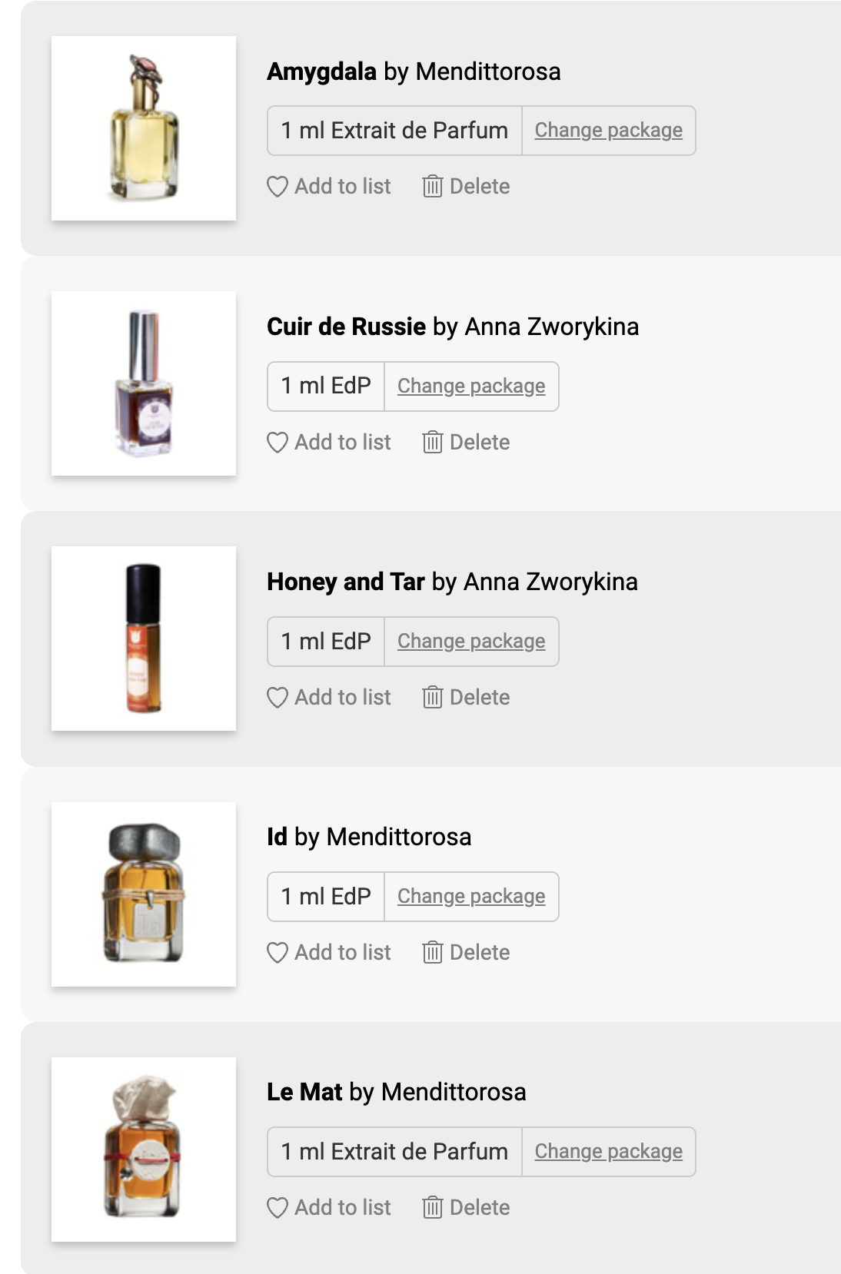This screenshot has height=1274, width=841.
Task: Change package for Le Mat
Action: point(608,1152)
